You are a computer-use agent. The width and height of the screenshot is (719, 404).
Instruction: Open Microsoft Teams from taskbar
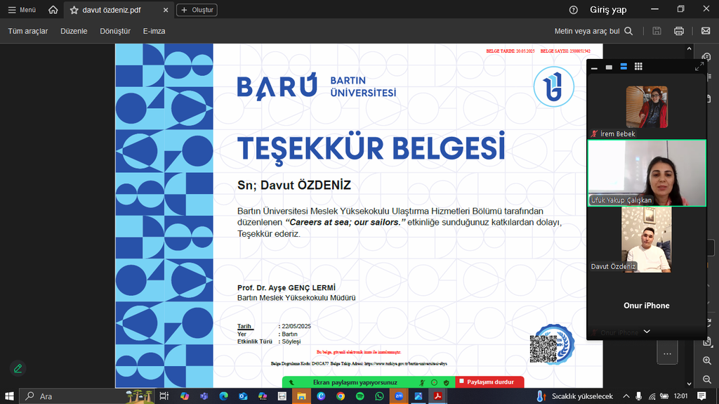[204, 396]
